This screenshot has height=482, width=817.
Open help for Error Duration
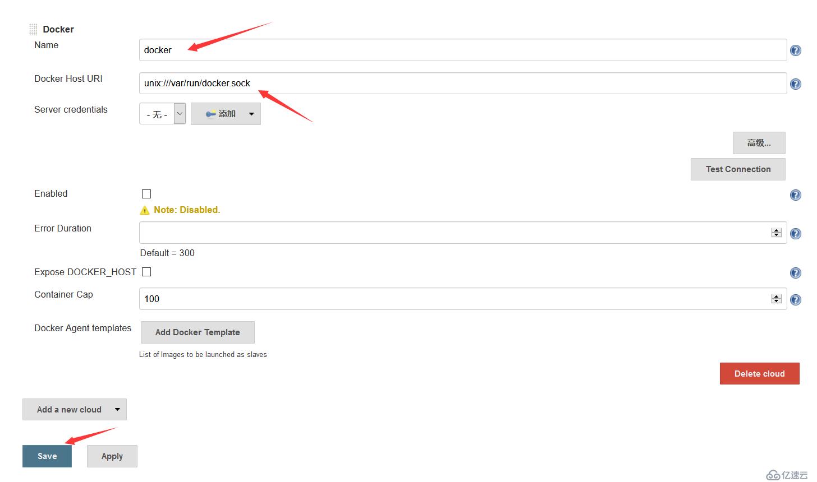click(795, 234)
